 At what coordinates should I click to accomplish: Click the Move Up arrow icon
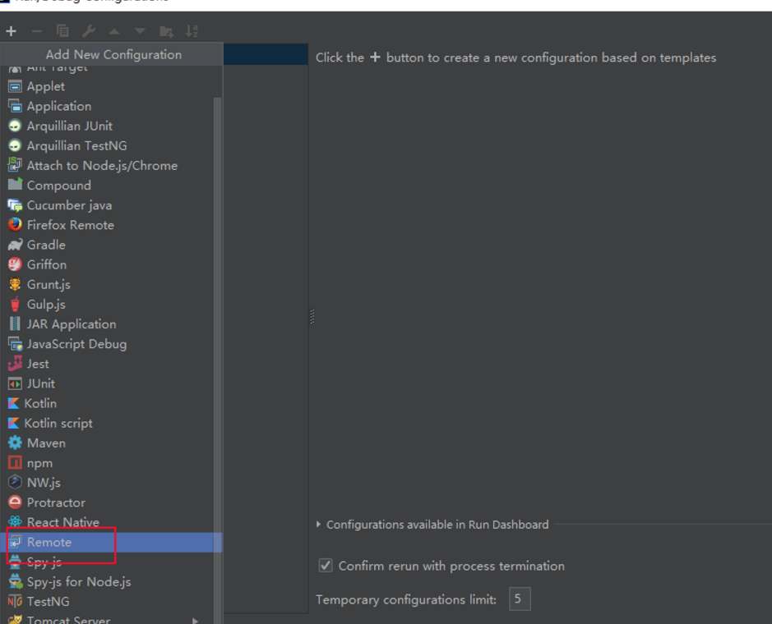[114, 31]
